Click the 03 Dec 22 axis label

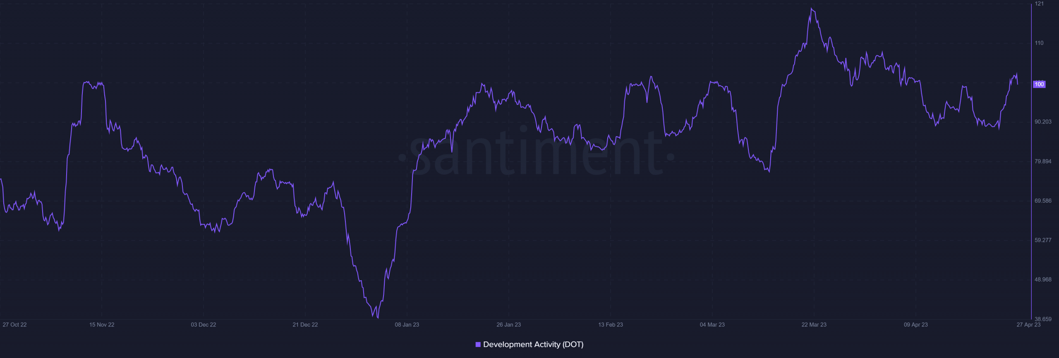point(204,325)
